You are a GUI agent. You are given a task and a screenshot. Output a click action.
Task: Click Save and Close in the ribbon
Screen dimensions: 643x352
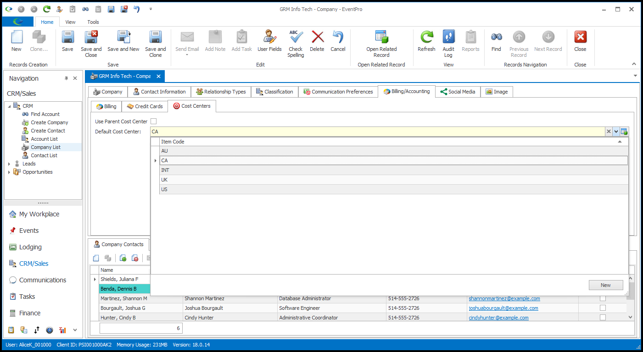91,44
